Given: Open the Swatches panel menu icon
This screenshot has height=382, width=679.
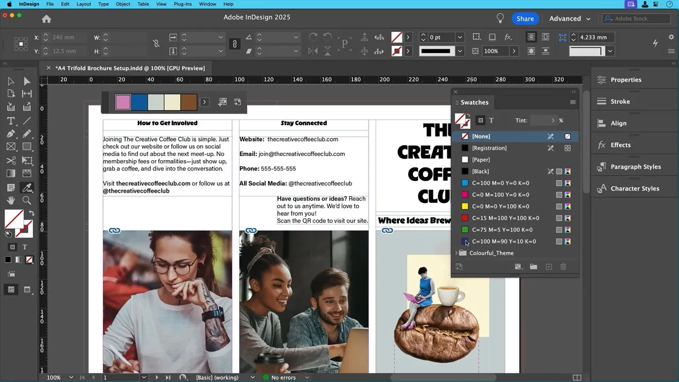Looking at the screenshot, I should click(x=573, y=102).
